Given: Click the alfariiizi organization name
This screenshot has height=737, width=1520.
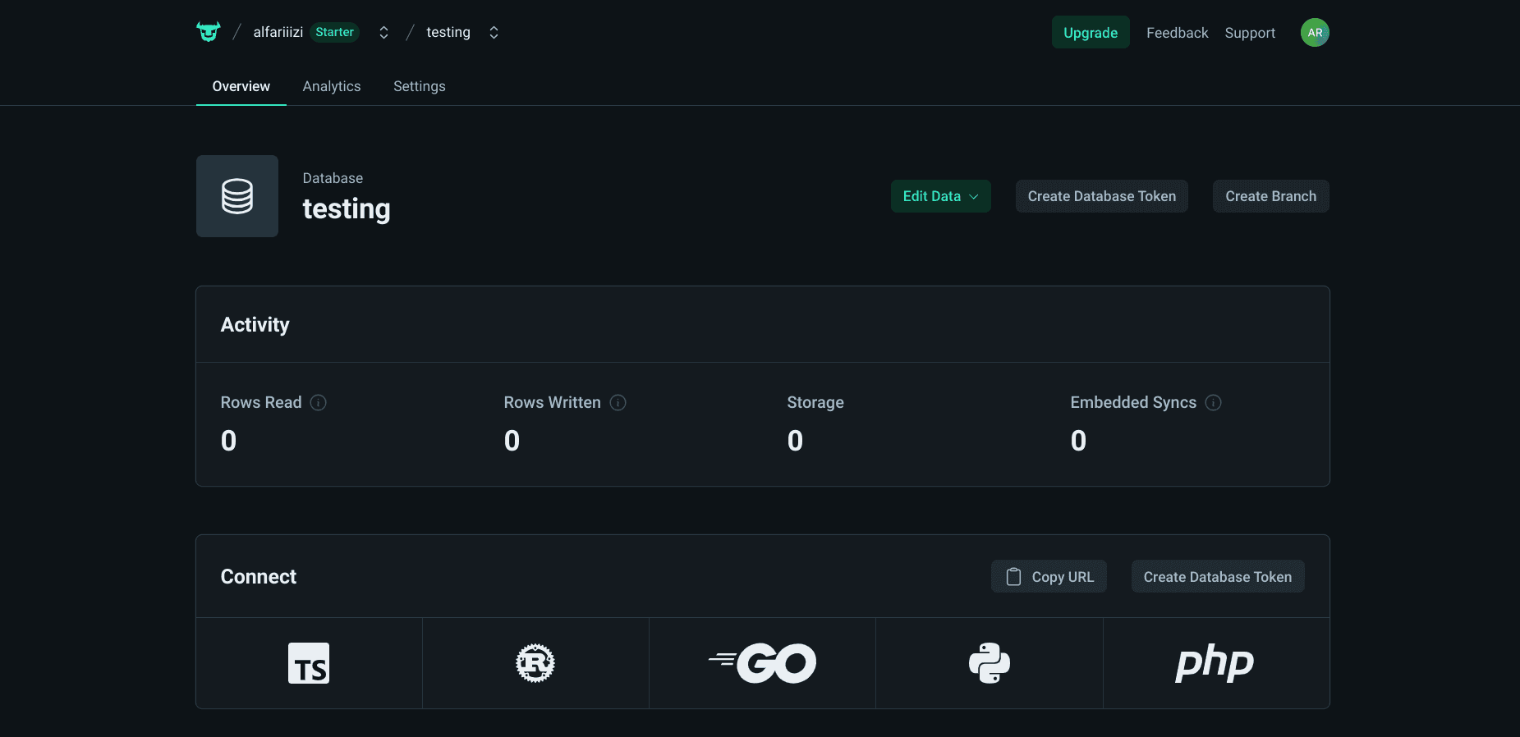Looking at the screenshot, I should [278, 32].
